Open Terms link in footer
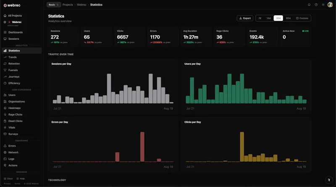The image size is (336, 187). pyautogui.click(x=17, y=184)
